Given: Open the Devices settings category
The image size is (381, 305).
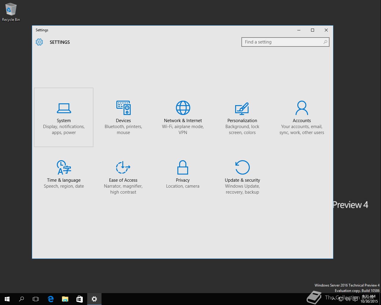Looking at the screenshot, I should [123, 117].
